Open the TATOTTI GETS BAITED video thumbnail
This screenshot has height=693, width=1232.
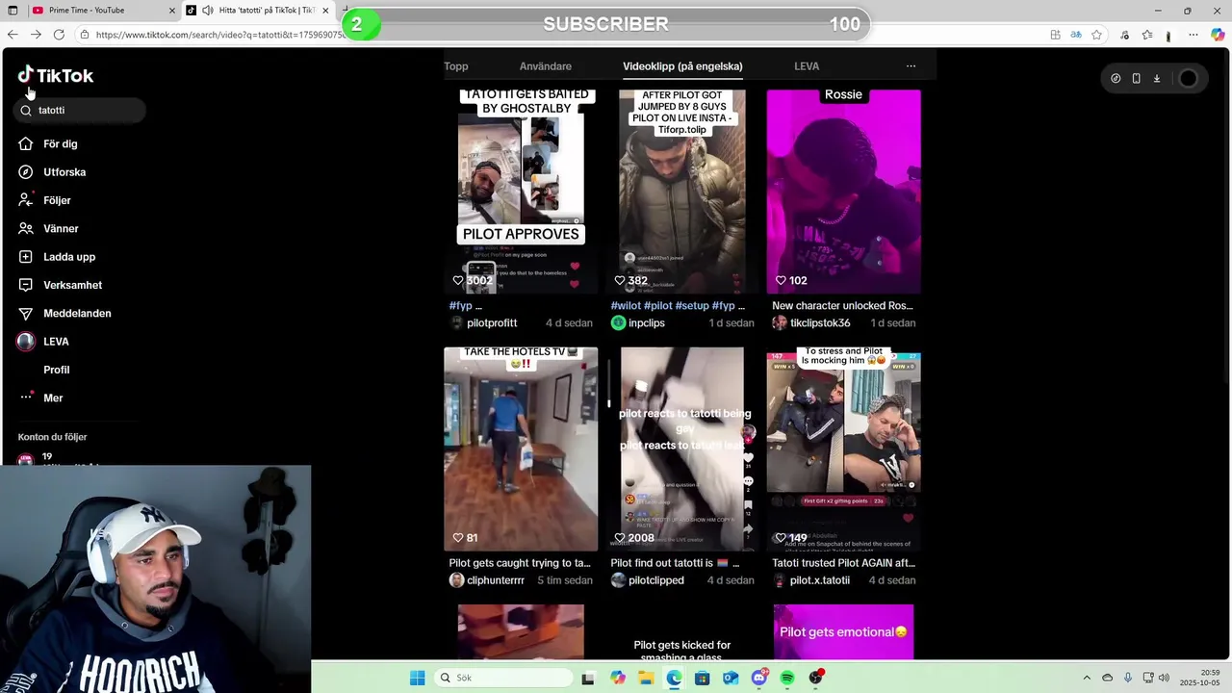[x=521, y=192]
